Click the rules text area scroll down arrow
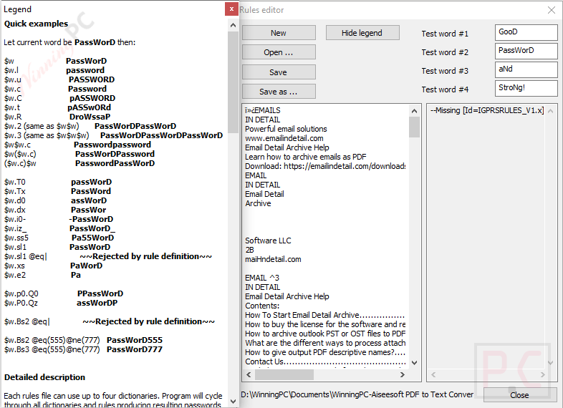 pyautogui.click(x=414, y=363)
